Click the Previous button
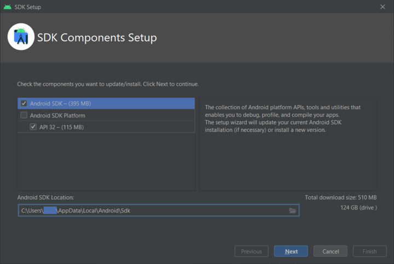This screenshot has height=264, width=394. tap(252, 251)
